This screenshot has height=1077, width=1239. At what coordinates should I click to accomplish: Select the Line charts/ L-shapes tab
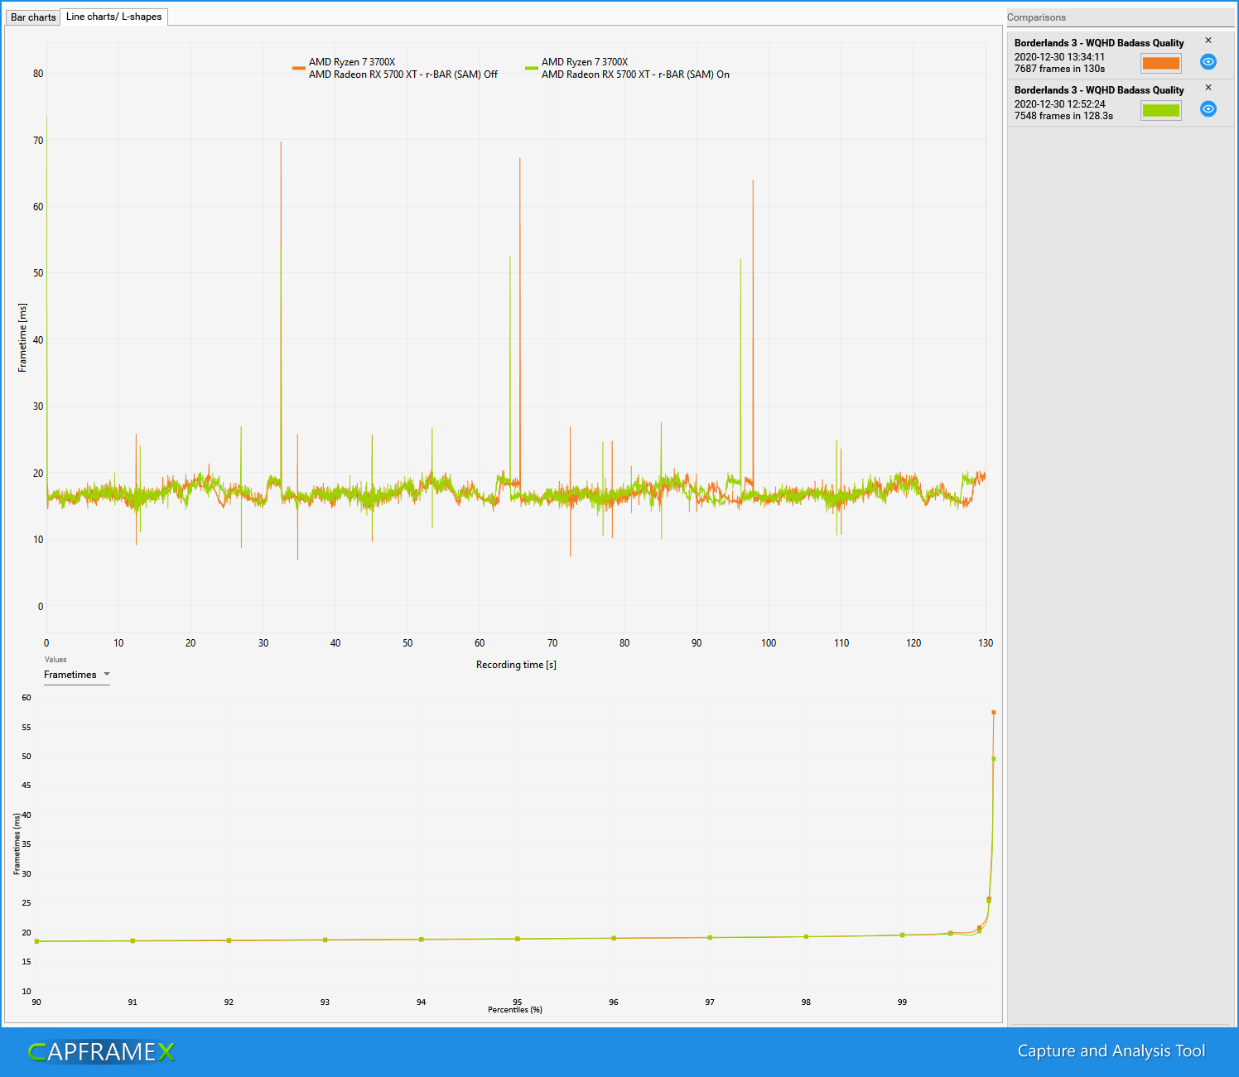[113, 17]
